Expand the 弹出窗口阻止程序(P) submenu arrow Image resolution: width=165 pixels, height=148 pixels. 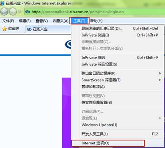coord(160,73)
